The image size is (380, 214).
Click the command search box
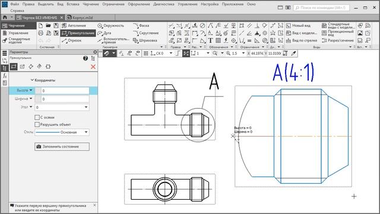click(x=321, y=8)
